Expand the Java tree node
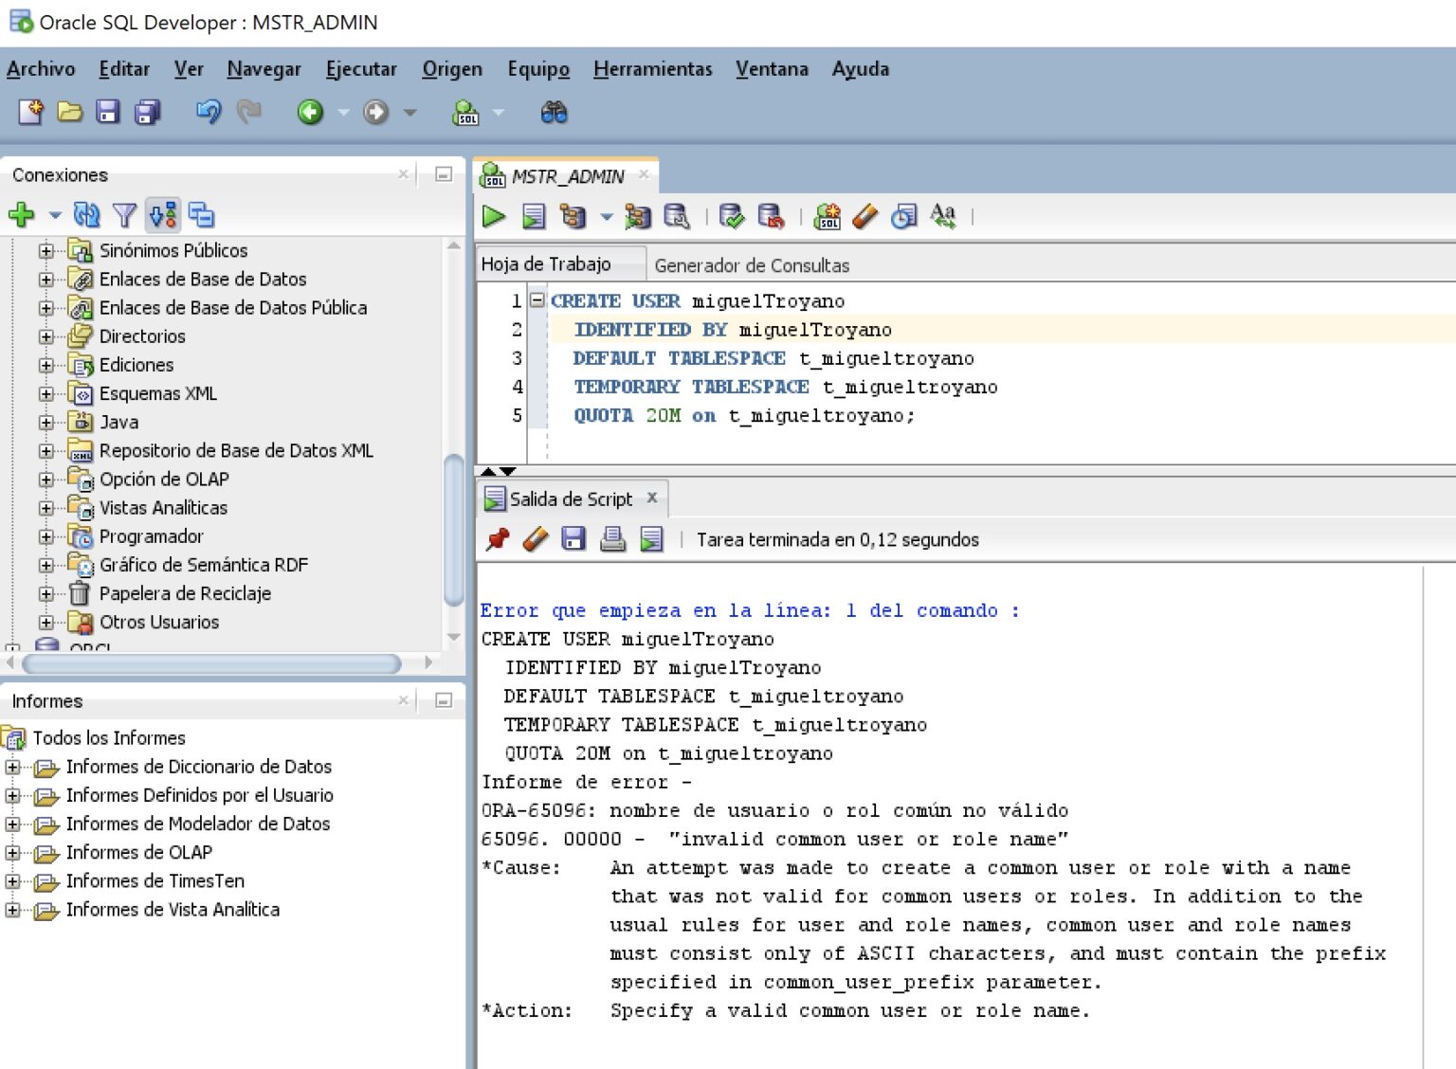 45,422
